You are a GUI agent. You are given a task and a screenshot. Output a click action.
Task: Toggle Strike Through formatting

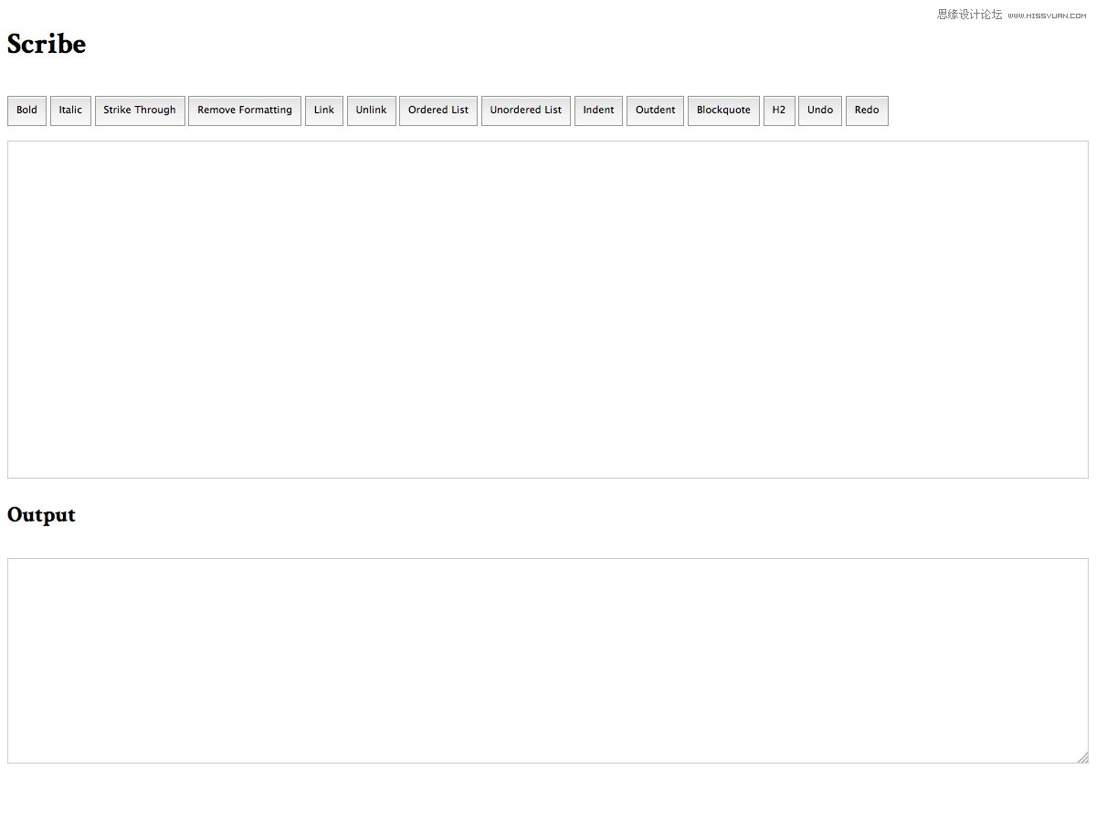(x=140, y=111)
